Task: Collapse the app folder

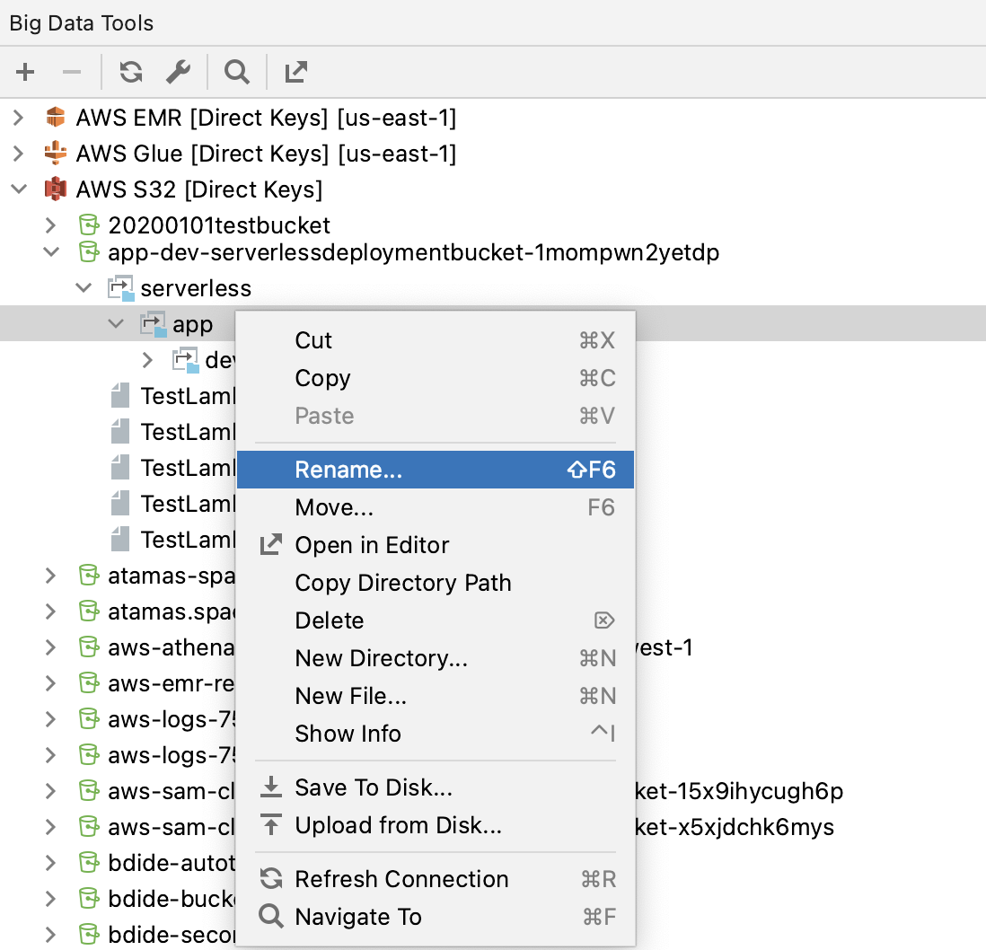Action: point(117,323)
